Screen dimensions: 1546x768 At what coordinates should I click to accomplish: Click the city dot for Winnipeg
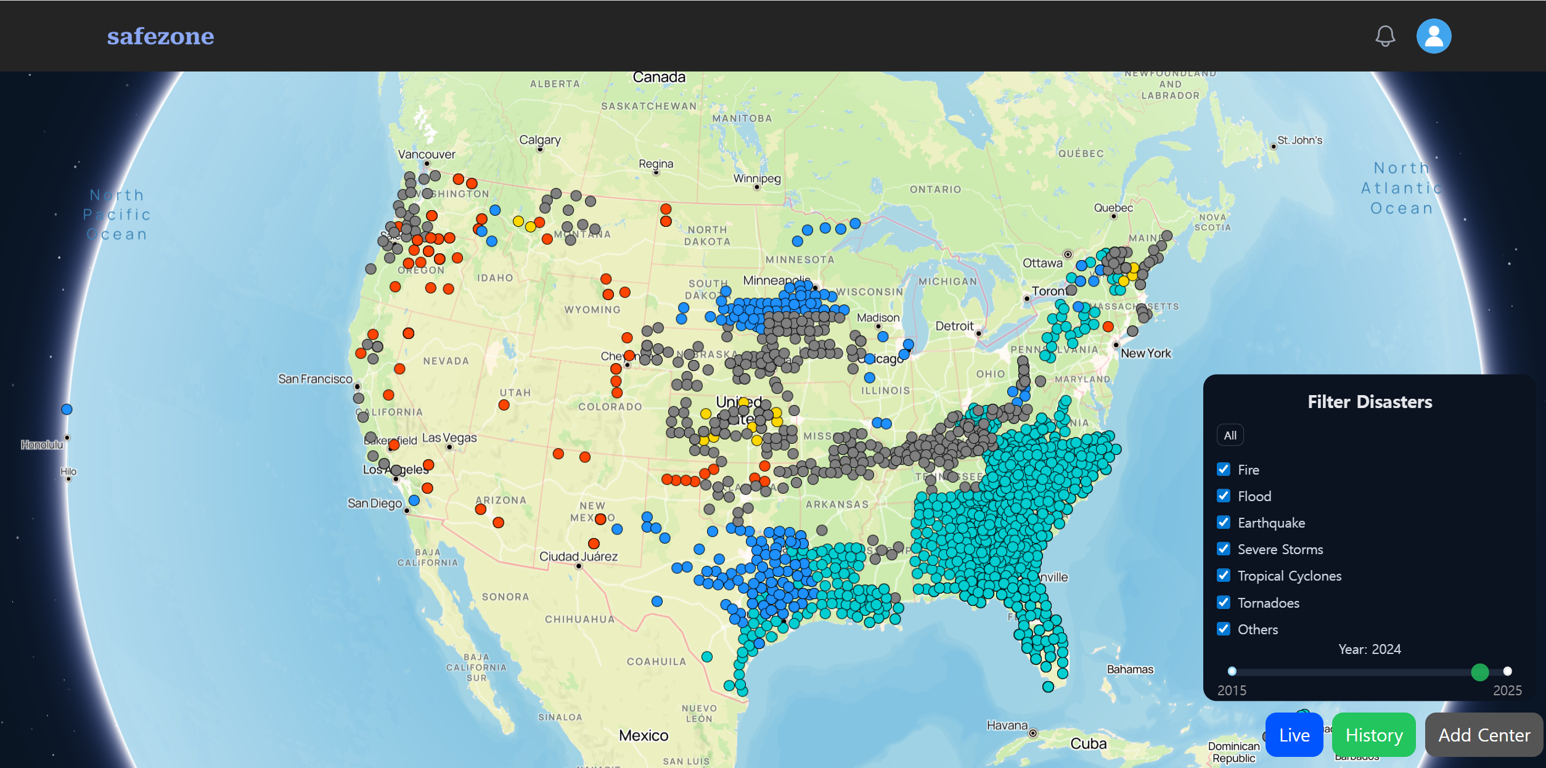757,187
